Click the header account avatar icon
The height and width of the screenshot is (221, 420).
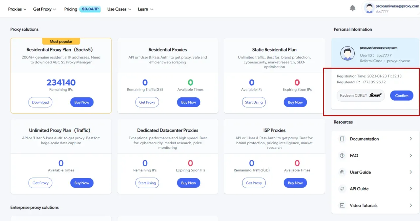point(370,8)
